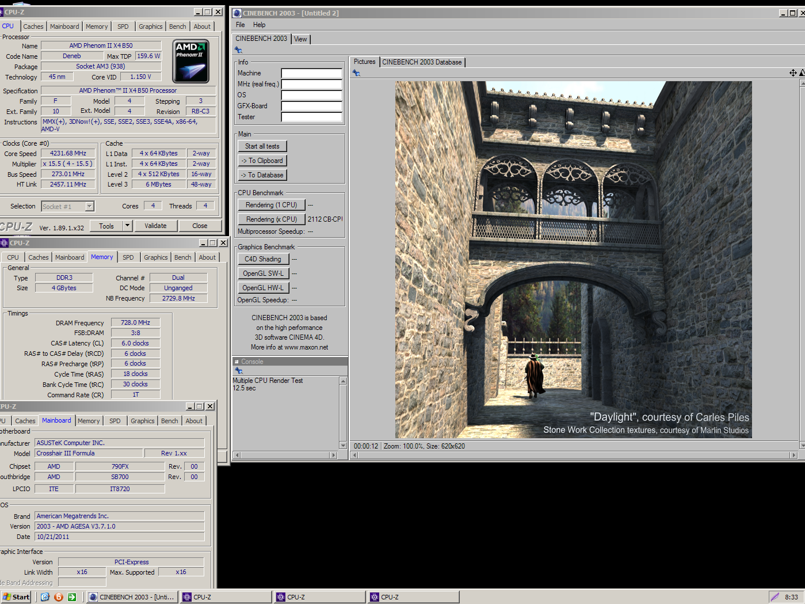Screen dimensions: 805x604
Task: Click into the OS input field
Action: 311,95
